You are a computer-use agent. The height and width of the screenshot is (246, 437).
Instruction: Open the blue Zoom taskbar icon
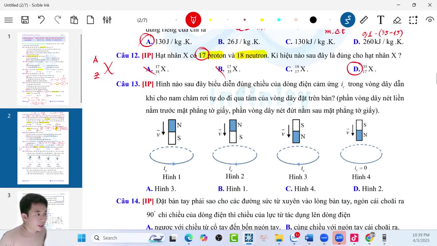[324, 238]
